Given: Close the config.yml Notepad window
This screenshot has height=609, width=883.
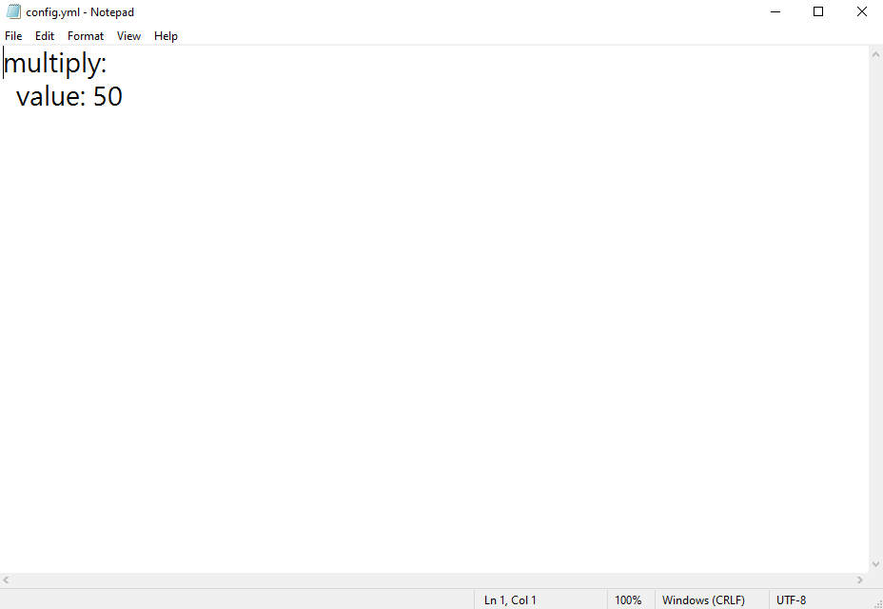Looking at the screenshot, I should pos(861,12).
